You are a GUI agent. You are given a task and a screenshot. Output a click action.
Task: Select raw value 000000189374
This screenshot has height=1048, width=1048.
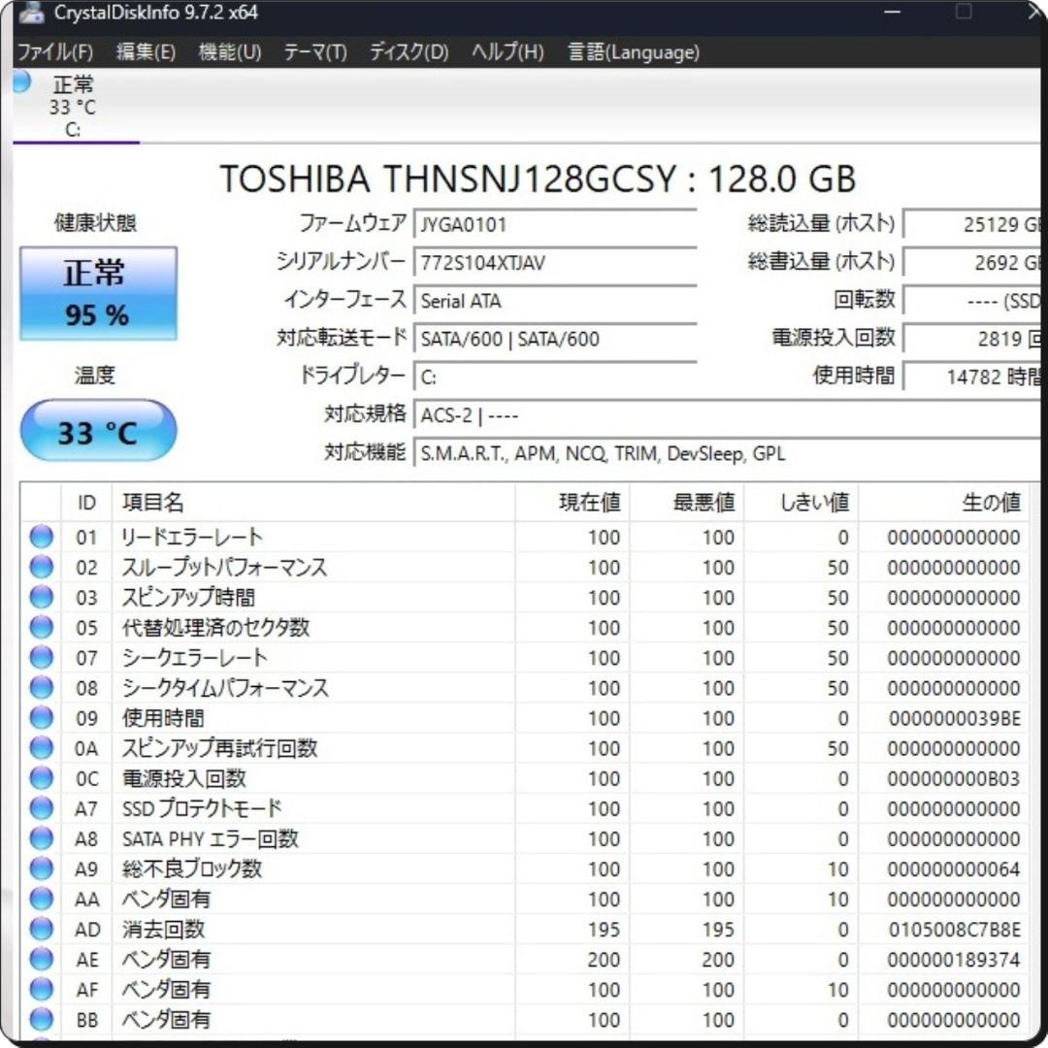pyautogui.click(x=955, y=960)
